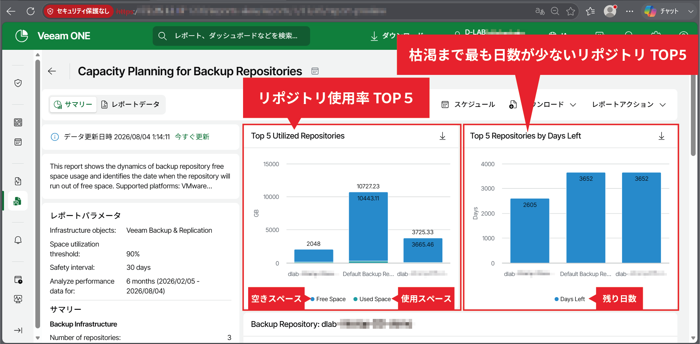700x344 pixels.
Task: Open the browser profile avatar
Action: coord(610,11)
